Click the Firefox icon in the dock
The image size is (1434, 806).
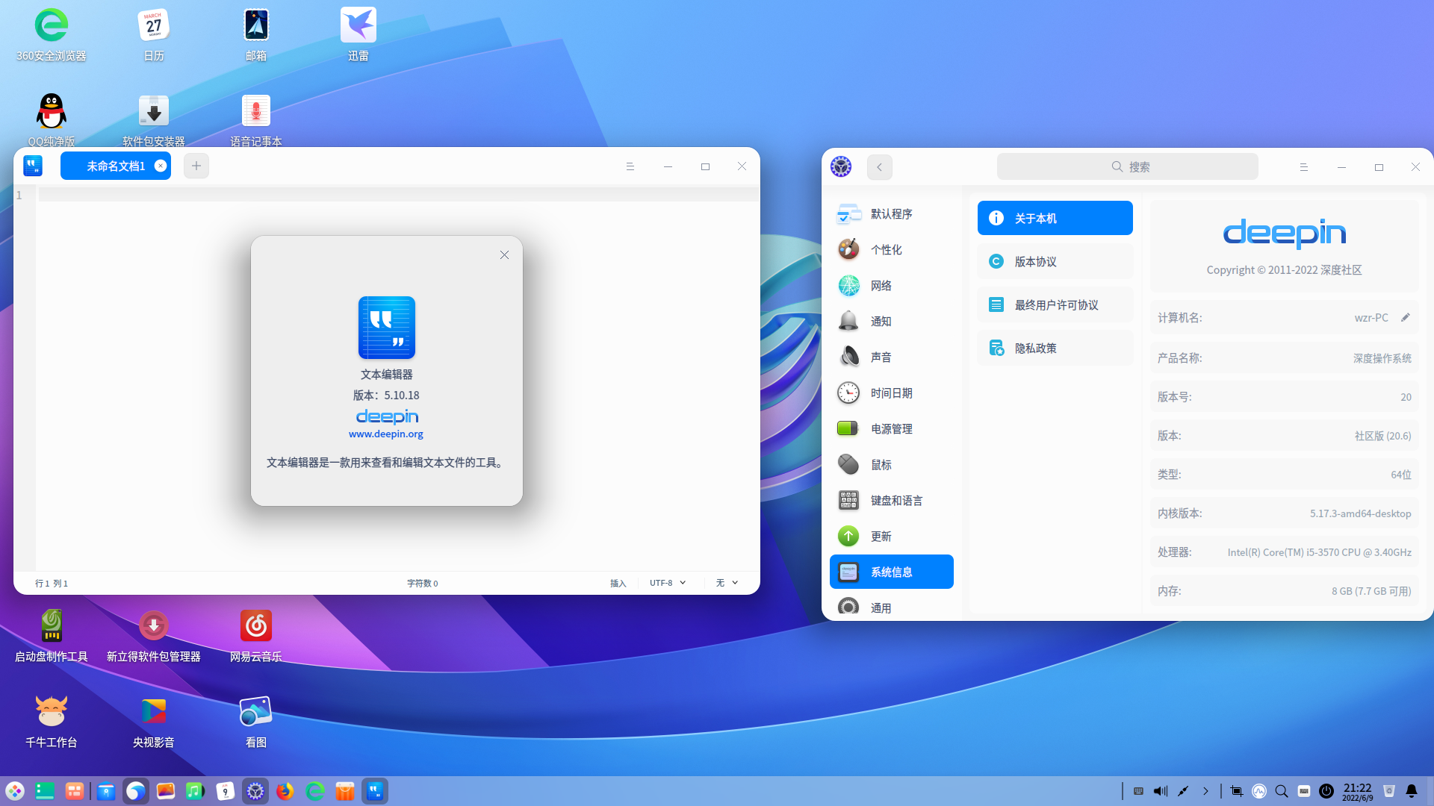click(285, 791)
